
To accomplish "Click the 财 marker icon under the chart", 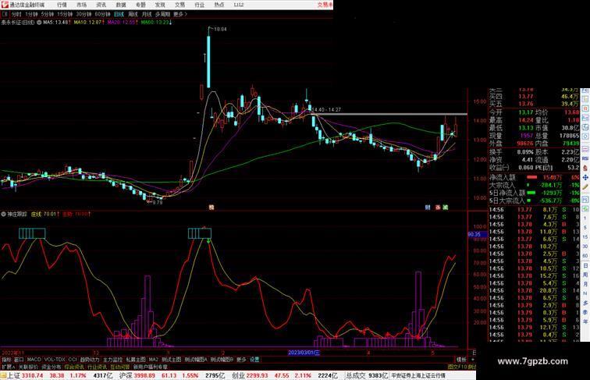I will [x=428, y=208].
